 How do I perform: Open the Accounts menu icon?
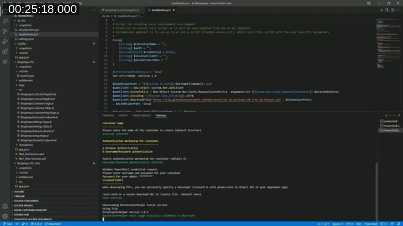(5, 206)
